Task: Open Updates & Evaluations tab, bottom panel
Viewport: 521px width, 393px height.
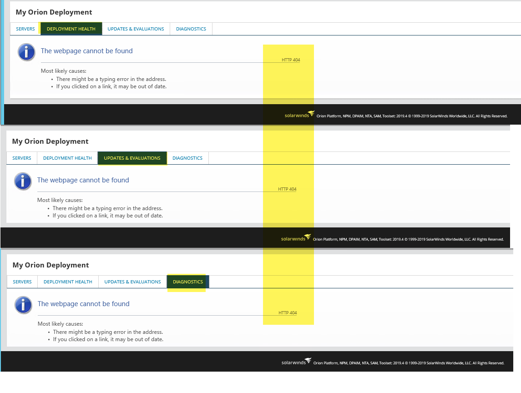Action: pyautogui.click(x=132, y=282)
